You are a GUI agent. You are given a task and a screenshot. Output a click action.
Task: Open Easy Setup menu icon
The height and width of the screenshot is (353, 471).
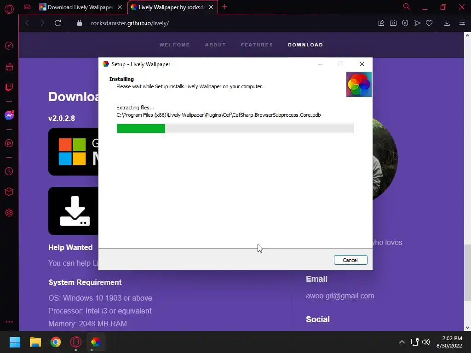click(x=462, y=23)
